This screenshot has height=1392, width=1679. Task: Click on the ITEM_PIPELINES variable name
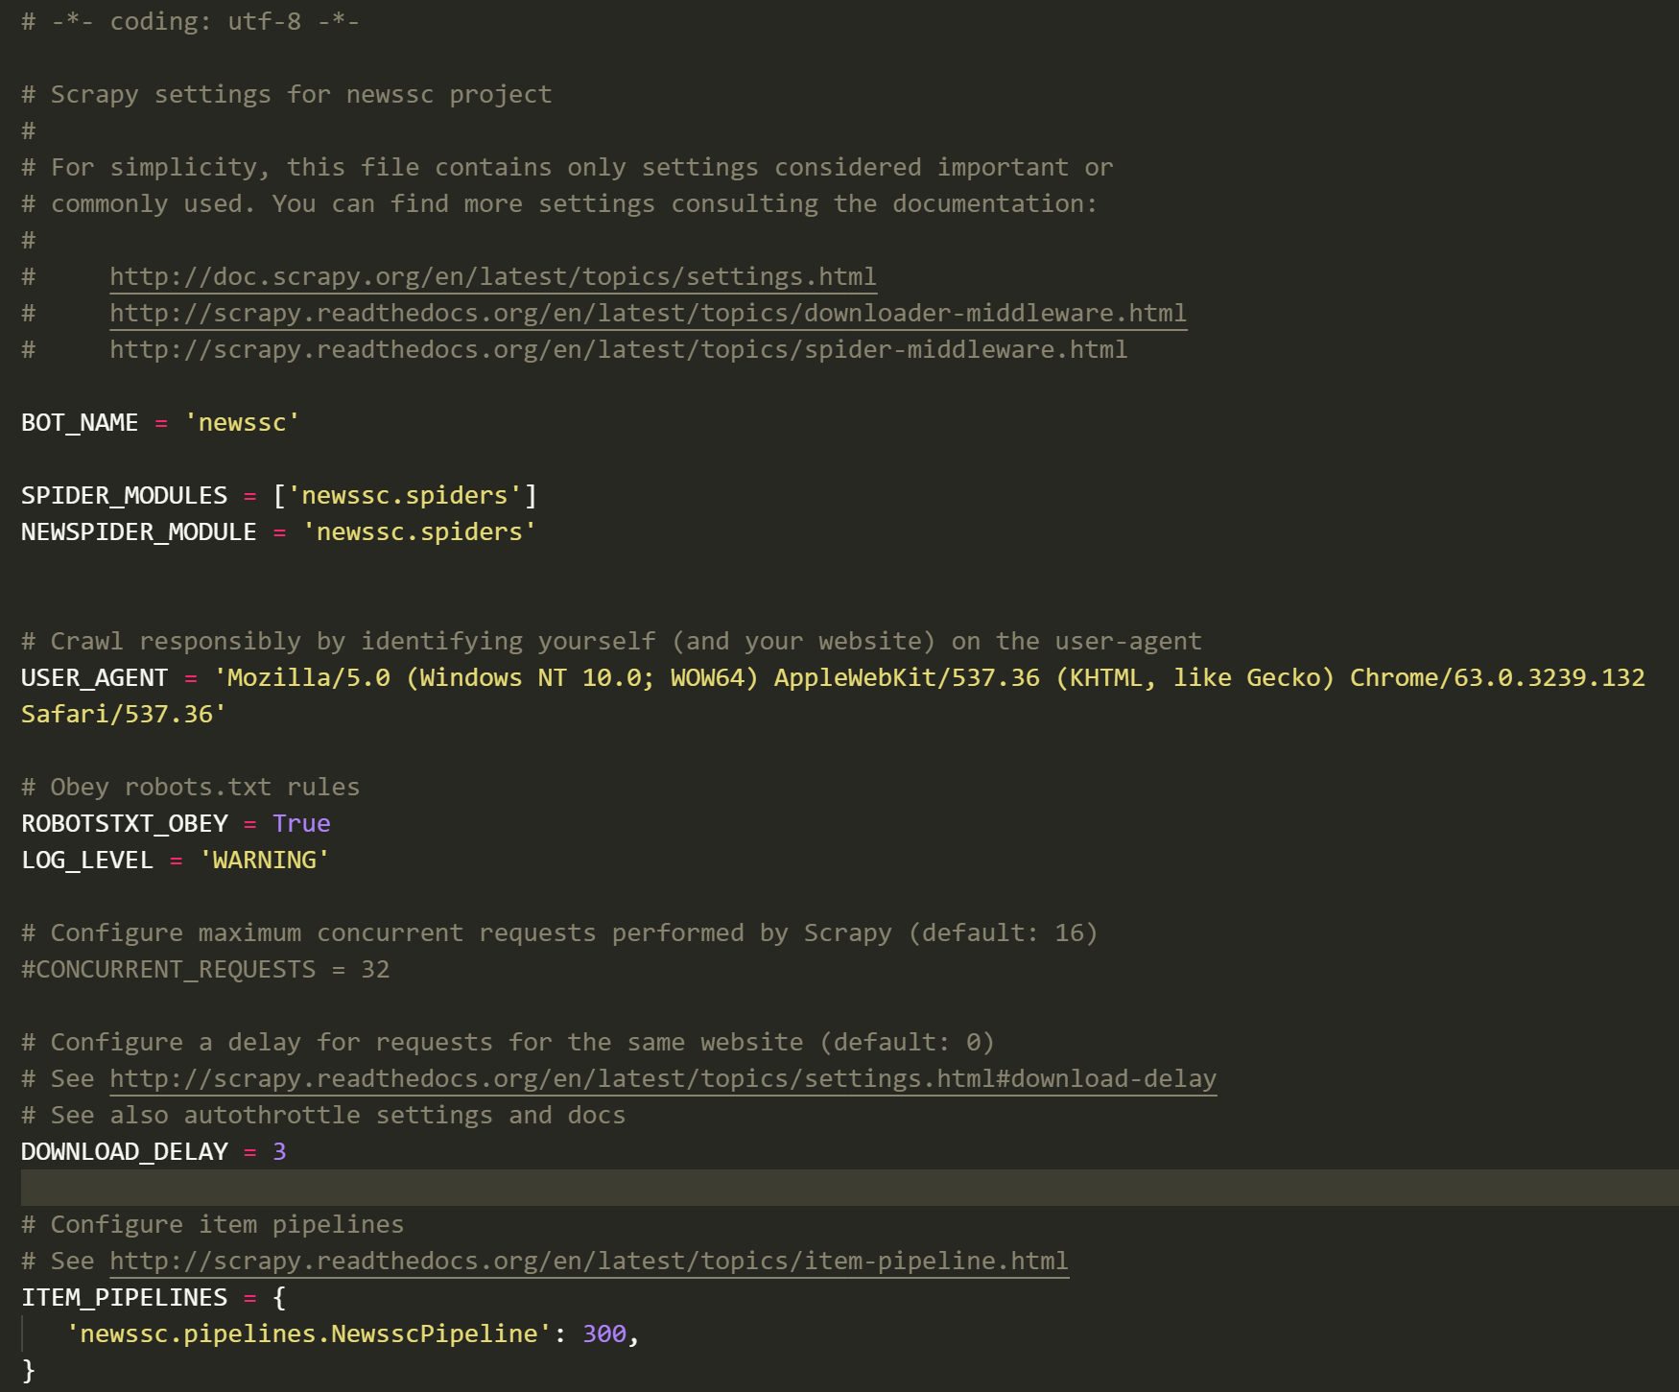124,1298
